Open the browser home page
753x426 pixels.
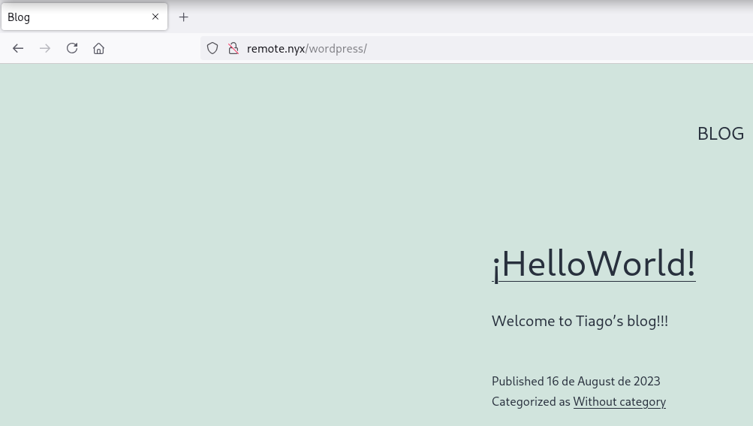coord(98,48)
